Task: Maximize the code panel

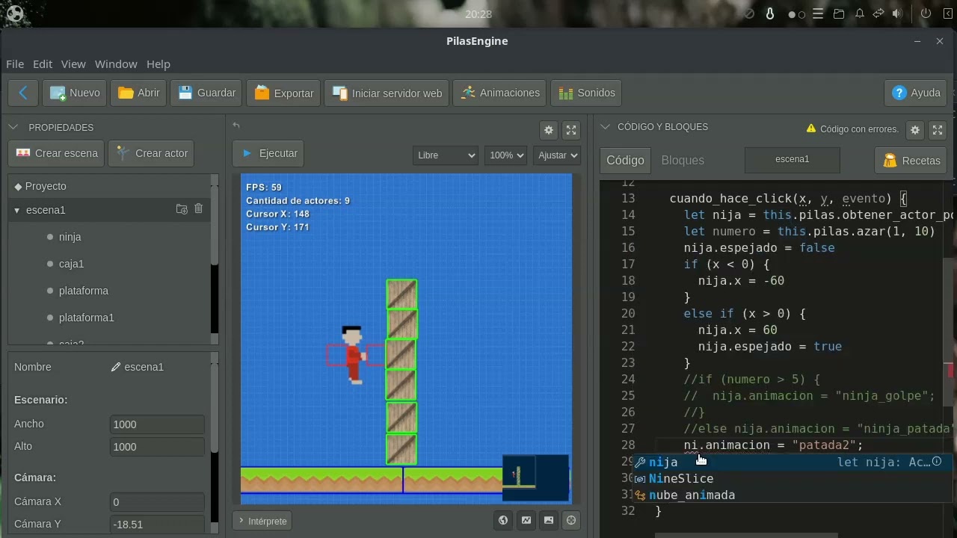Action: tap(938, 130)
